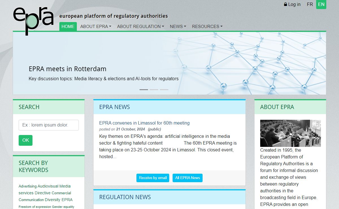The width and height of the screenshot is (339, 209).
Task: Select the second carousel slide indicator
Action: click(154, 90)
